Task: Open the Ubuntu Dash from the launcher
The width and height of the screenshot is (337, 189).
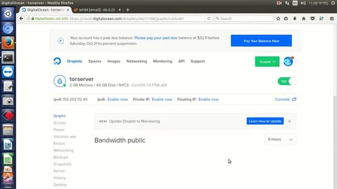Action: tap(8, 14)
